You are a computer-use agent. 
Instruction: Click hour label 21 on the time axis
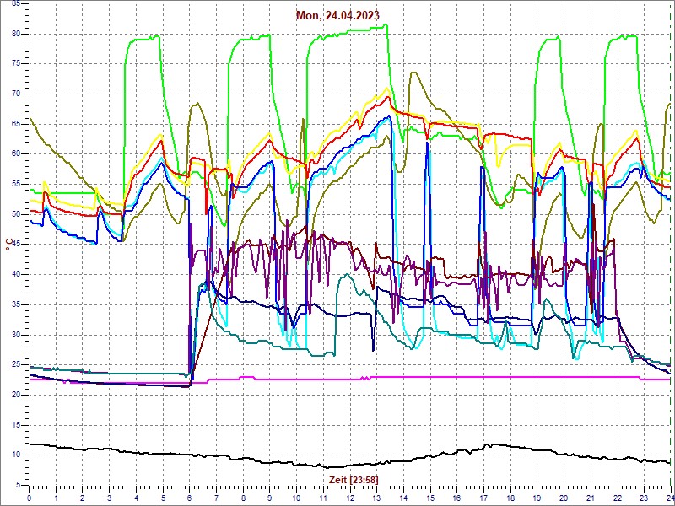[591, 498]
